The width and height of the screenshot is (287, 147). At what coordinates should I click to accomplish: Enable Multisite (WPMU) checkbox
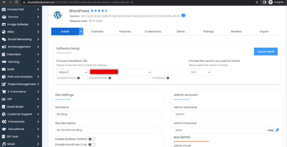click(94, 139)
